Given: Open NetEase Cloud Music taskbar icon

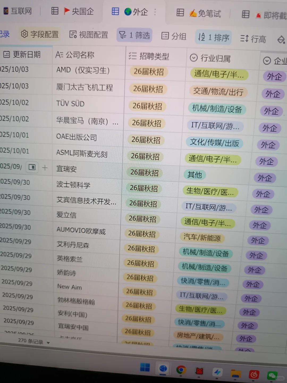Looking at the screenshot, I should coord(254,375).
